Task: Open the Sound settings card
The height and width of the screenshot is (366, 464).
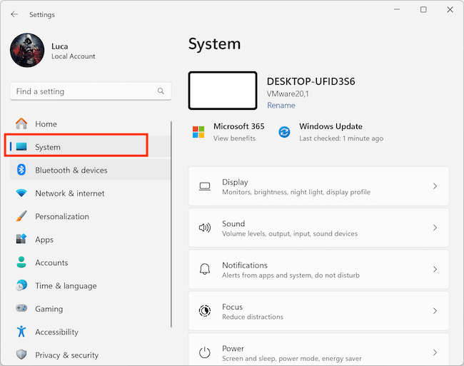Action: click(318, 228)
